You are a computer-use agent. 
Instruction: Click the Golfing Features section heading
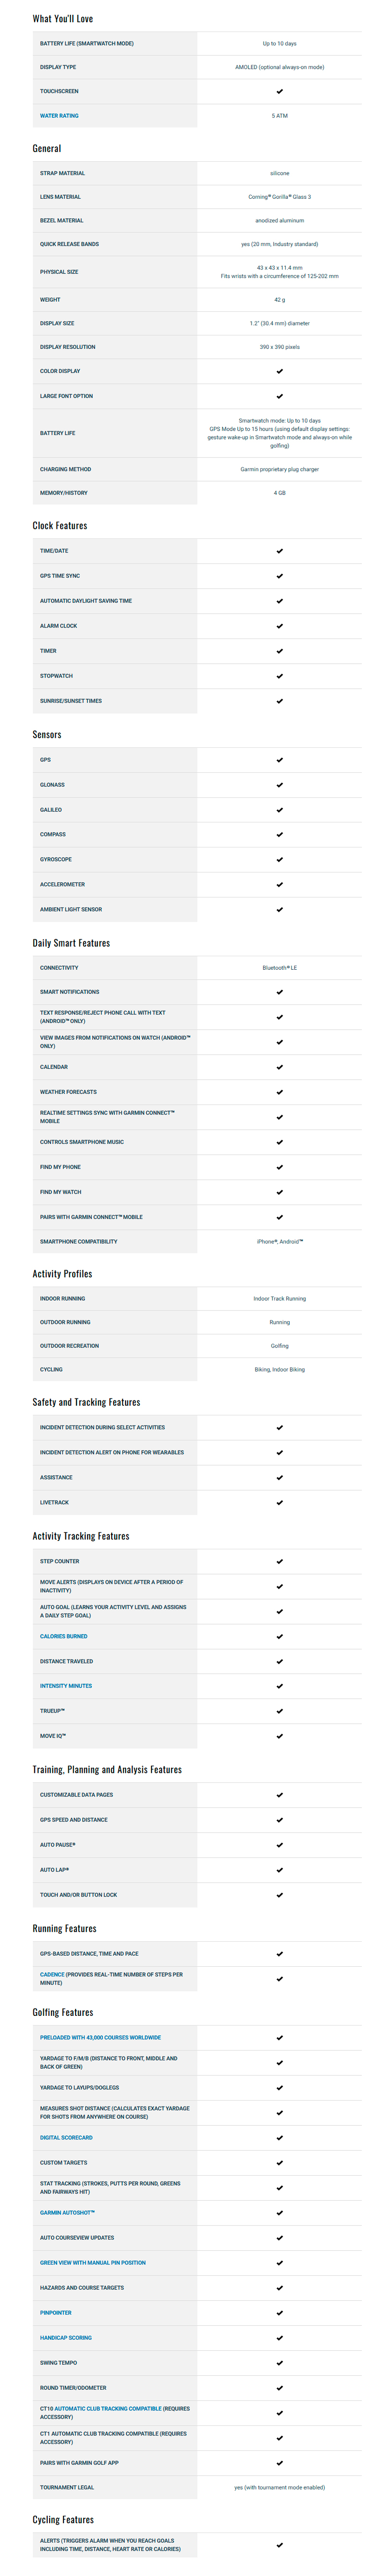(63, 2012)
